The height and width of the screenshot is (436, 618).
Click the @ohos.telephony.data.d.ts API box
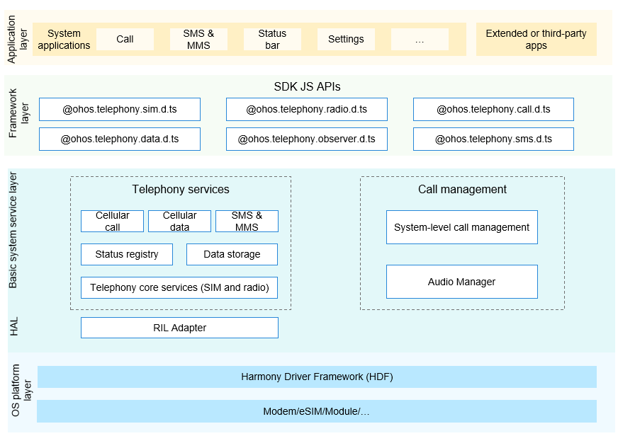tap(120, 139)
